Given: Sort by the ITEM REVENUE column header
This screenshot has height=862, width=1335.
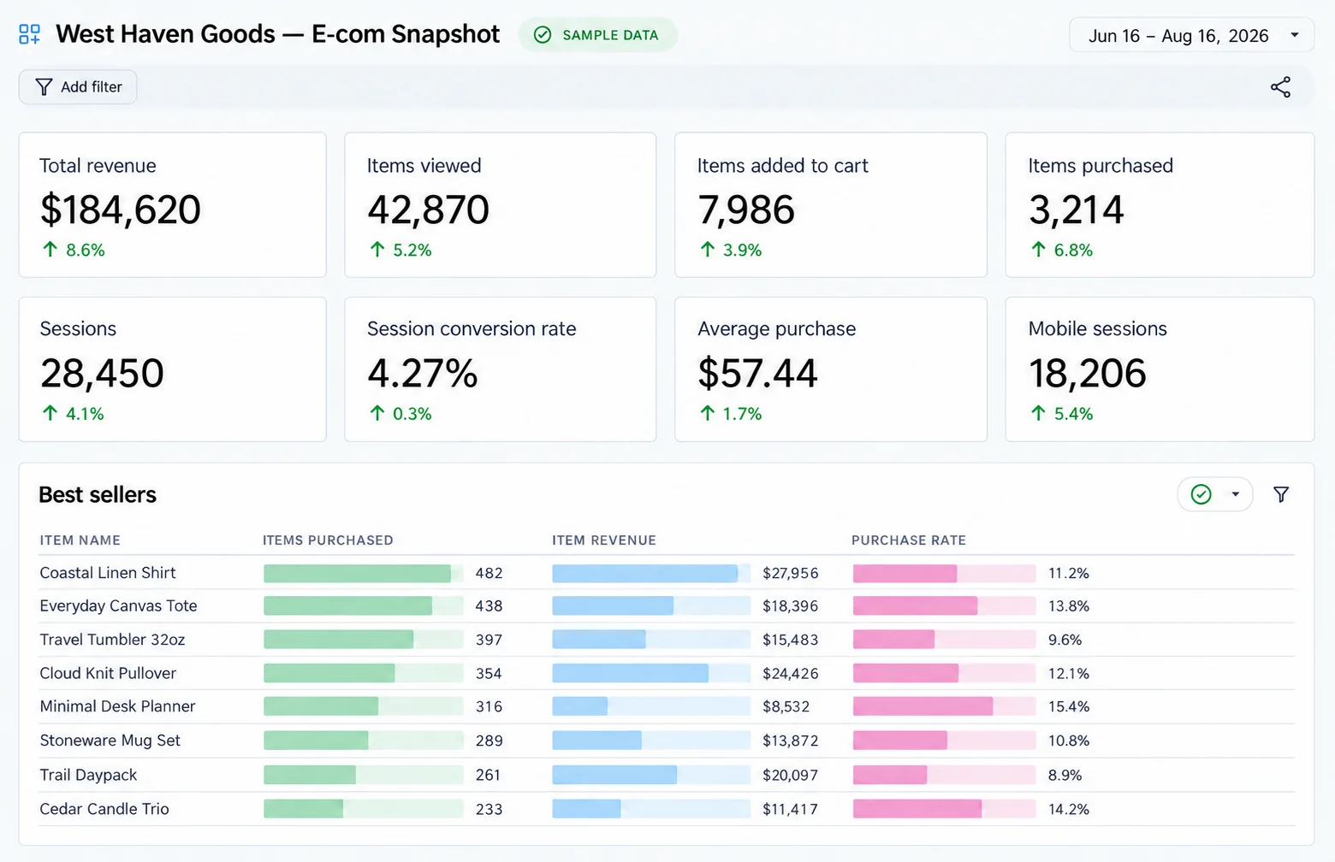Looking at the screenshot, I should tap(604, 540).
